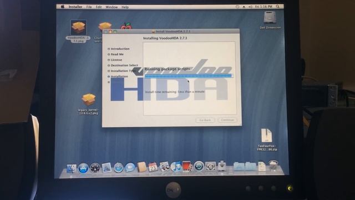Image resolution: width=355 pixels, height=200 pixels.
Task: Open the Trash in the dock
Action: (x=273, y=166)
